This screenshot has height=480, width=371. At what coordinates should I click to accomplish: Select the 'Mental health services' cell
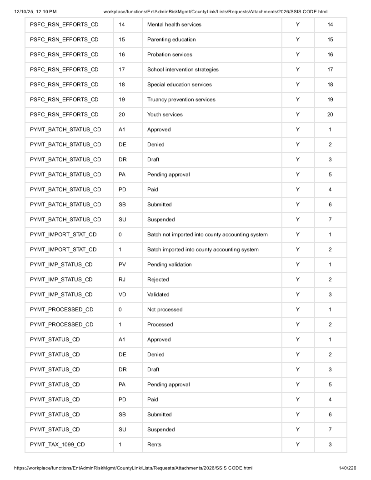point(212,25)
